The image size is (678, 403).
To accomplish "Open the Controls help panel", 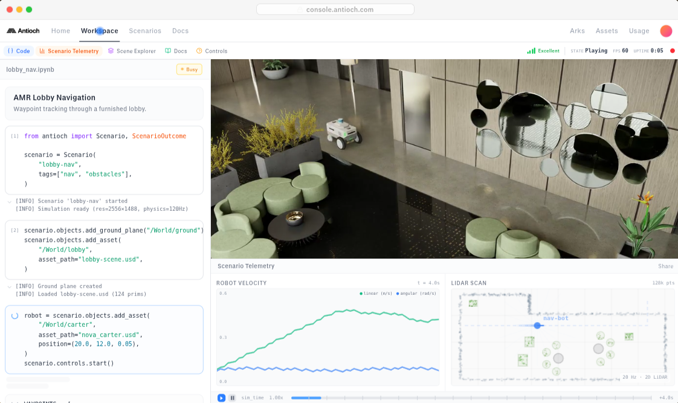I will coord(211,51).
